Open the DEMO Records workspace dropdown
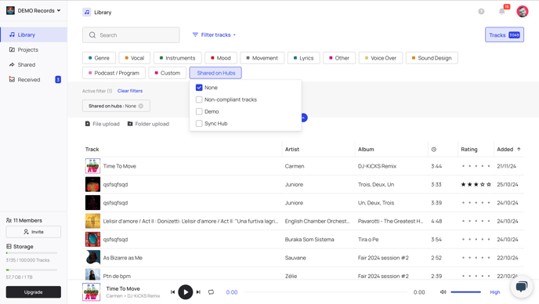539x304 pixels. click(34, 11)
